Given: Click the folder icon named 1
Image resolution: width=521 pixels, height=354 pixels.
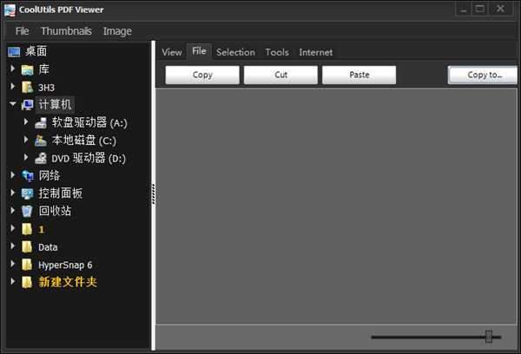Looking at the screenshot, I should [27, 229].
